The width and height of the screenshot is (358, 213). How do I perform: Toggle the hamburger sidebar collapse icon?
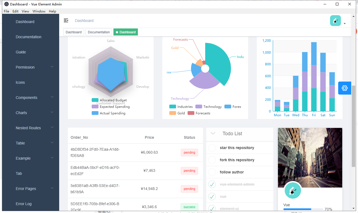(x=66, y=21)
